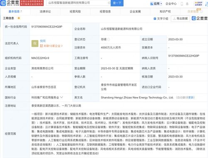This screenshot has width=208, height=158.
Task: Switch to 知识产权 tab
Action: 165,12
